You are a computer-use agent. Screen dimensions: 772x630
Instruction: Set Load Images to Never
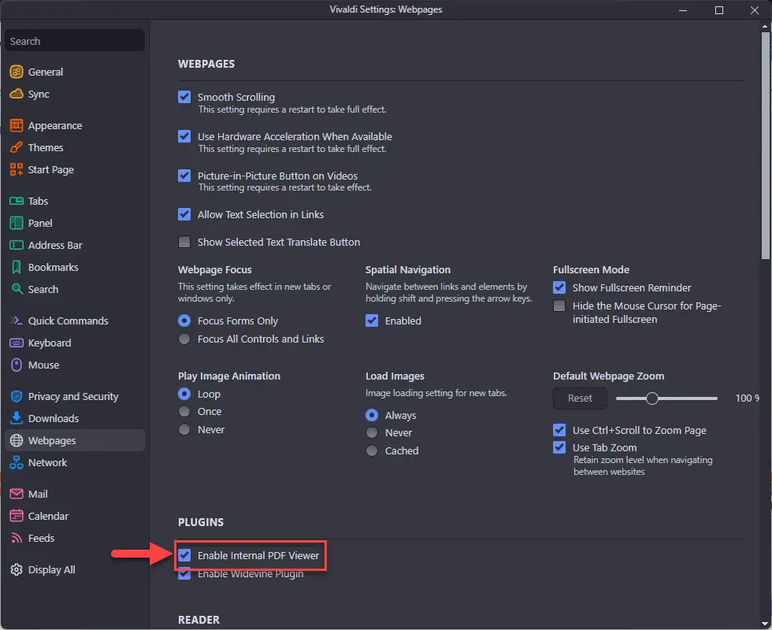coord(372,432)
